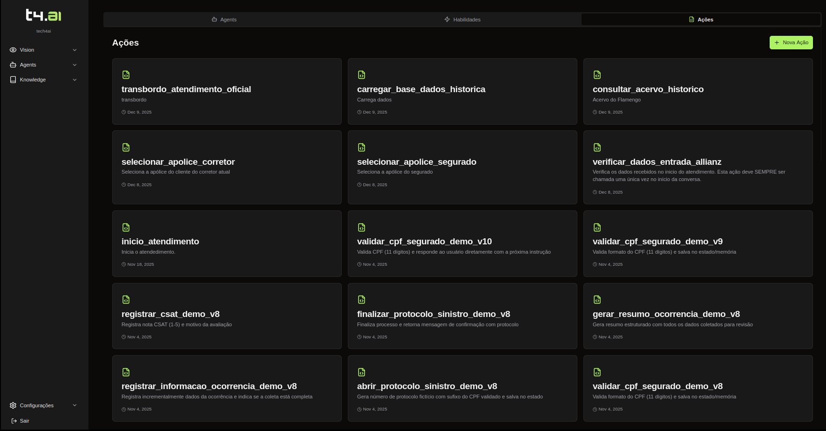Switch to the Habilidades tab

pos(462,20)
